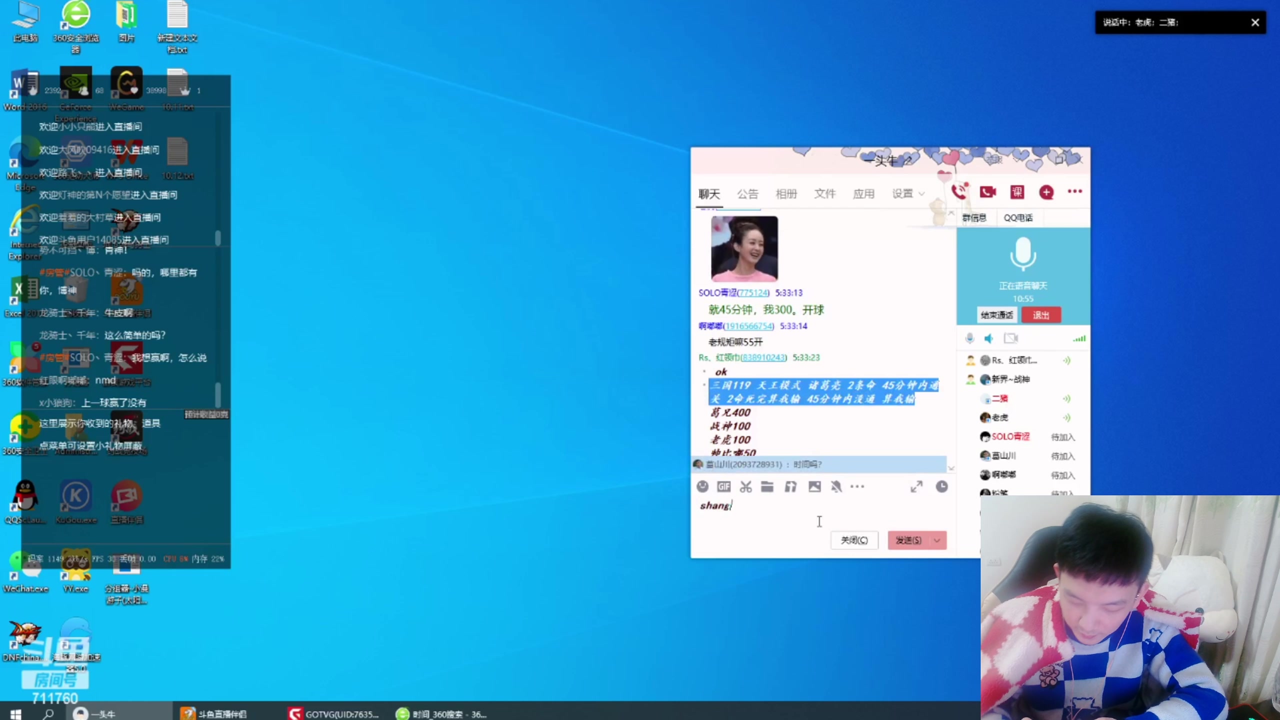The height and width of the screenshot is (720, 1280).
Task: Click in the message input field
Action: point(822,512)
